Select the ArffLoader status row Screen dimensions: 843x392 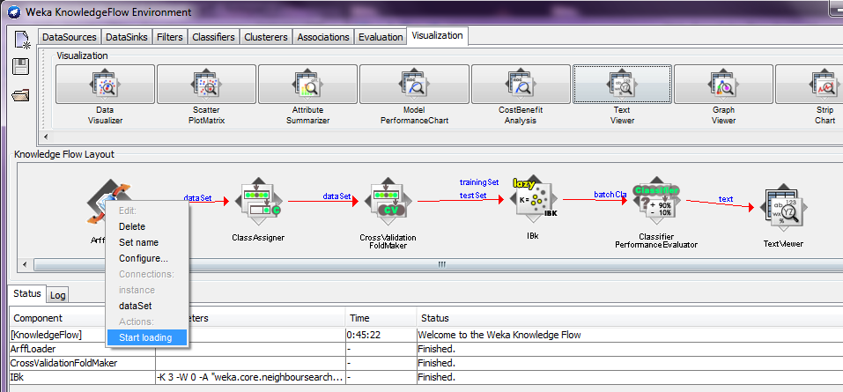click(x=426, y=349)
